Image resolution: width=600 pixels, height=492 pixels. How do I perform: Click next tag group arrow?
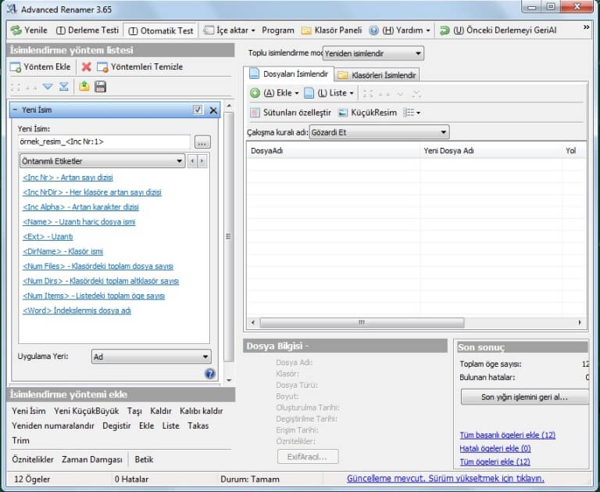[x=202, y=161]
